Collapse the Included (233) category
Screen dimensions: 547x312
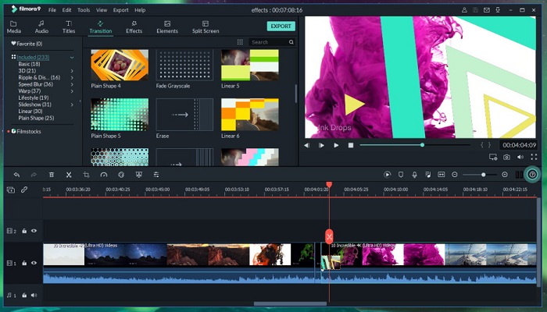click(x=72, y=58)
